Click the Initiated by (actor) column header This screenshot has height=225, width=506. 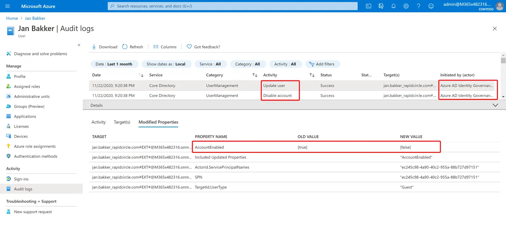[457, 75]
